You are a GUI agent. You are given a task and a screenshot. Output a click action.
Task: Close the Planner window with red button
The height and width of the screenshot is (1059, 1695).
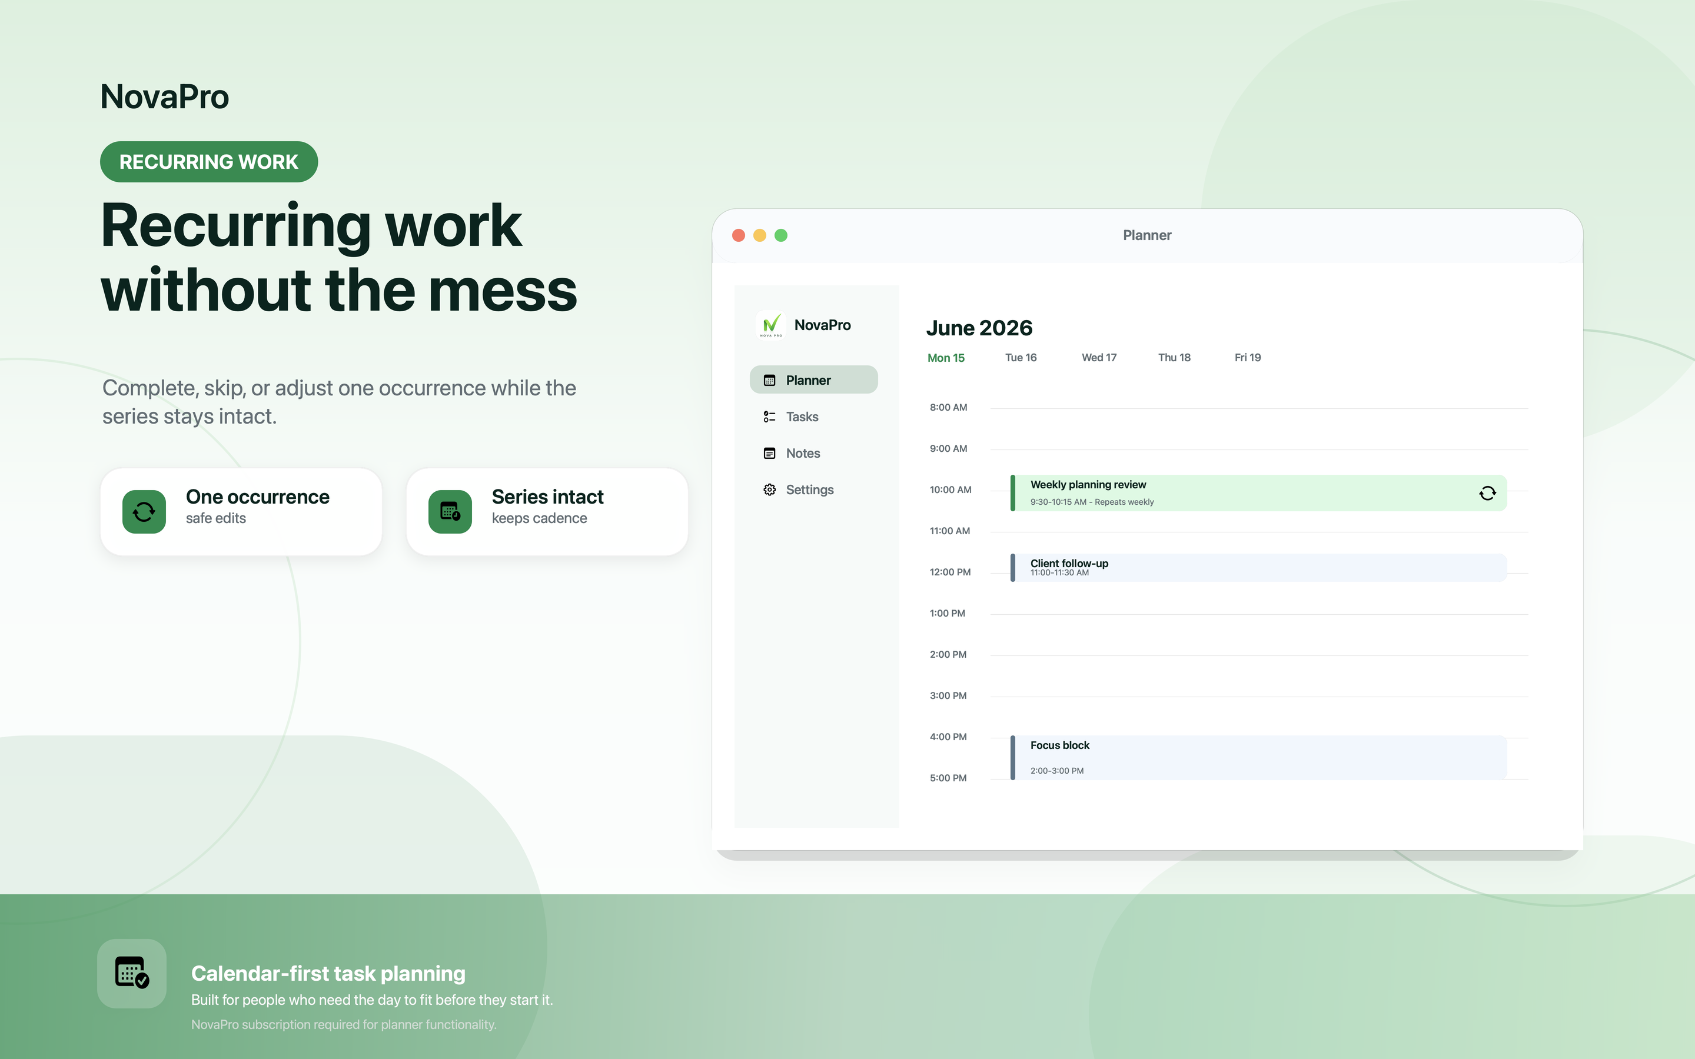(738, 235)
